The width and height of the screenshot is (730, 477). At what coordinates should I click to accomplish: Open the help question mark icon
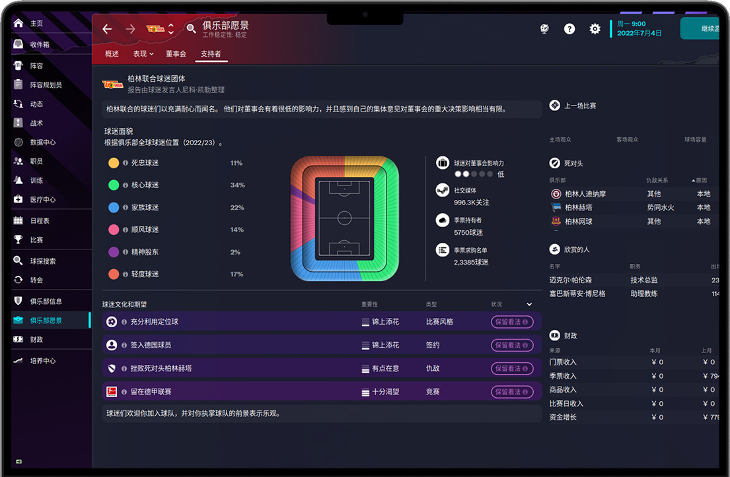click(x=569, y=29)
